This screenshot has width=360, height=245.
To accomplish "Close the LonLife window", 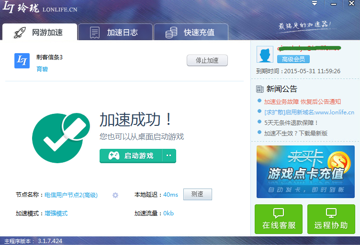I will (351, 3).
